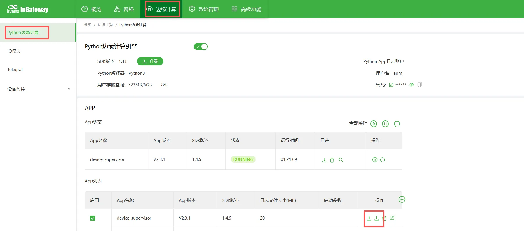The width and height of the screenshot is (524, 231).
Task: Download device_supervisor log in App状态 table
Action: pyautogui.click(x=324, y=160)
